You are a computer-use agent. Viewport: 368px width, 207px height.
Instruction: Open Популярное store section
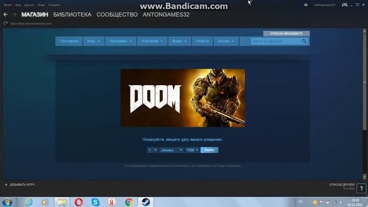coord(69,41)
